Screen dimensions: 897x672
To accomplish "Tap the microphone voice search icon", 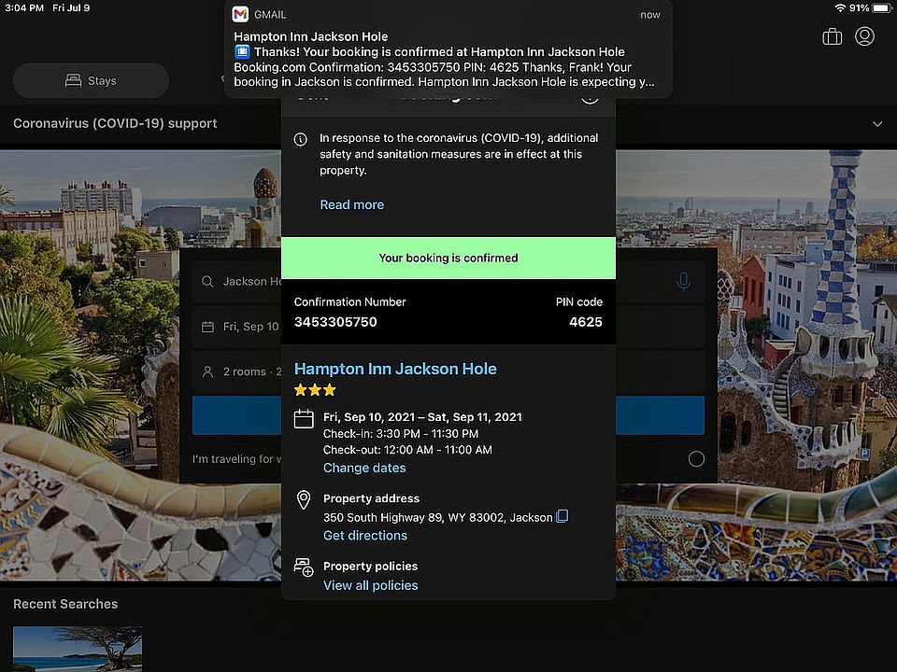I will (x=683, y=281).
